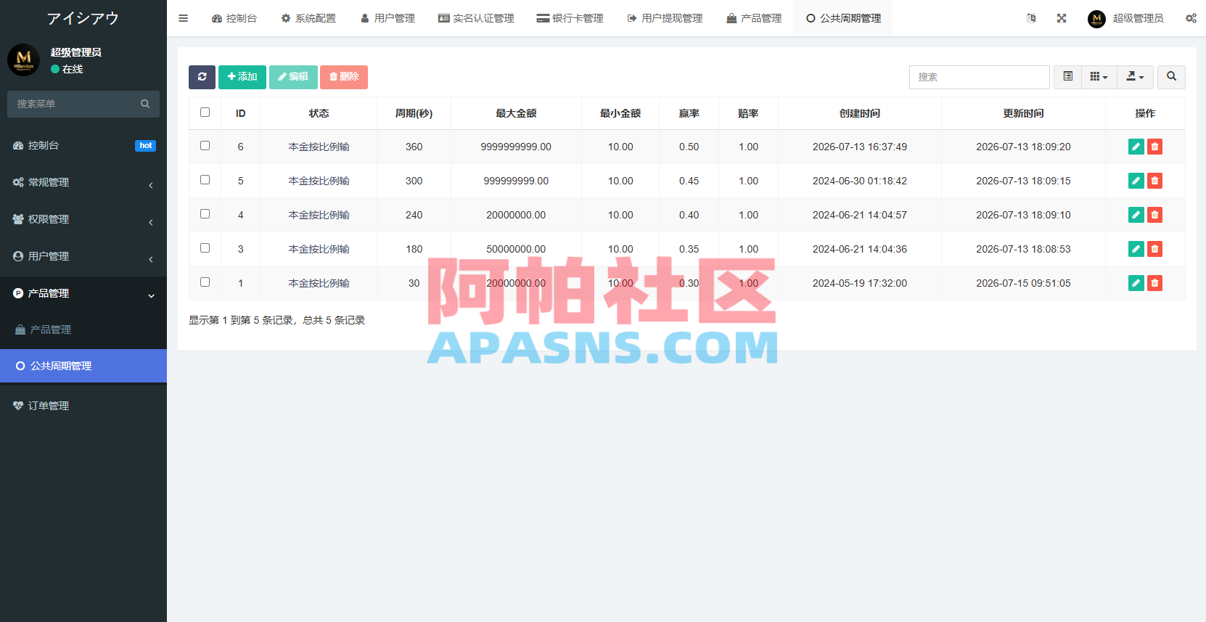Image resolution: width=1206 pixels, height=622 pixels.
Task: Tick the select-all checkbox in table header
Action: pos(205,112)
